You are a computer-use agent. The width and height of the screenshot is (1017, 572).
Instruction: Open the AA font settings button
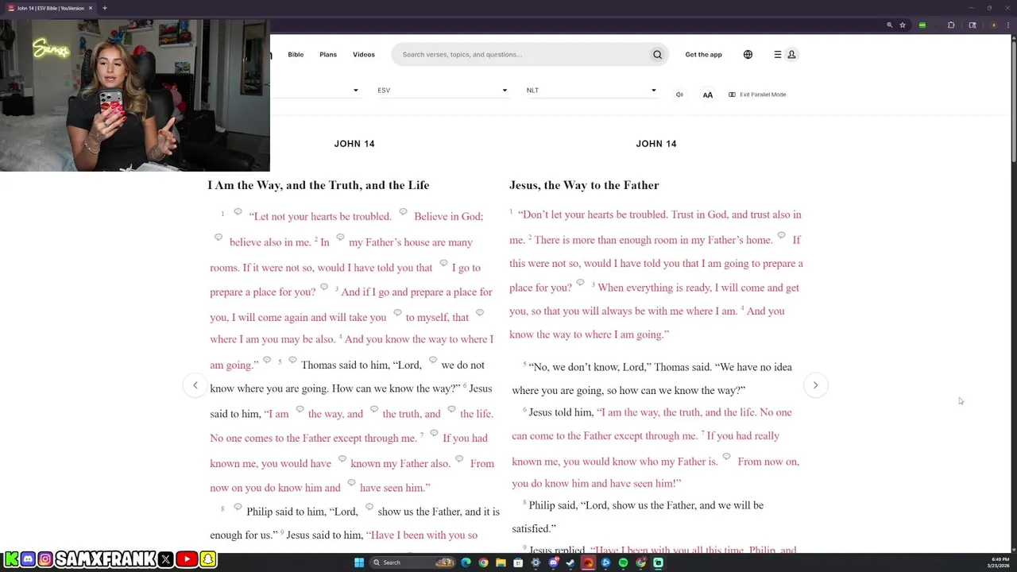point(707,95)
